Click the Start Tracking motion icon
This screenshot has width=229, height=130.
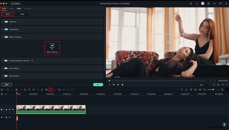52,46
